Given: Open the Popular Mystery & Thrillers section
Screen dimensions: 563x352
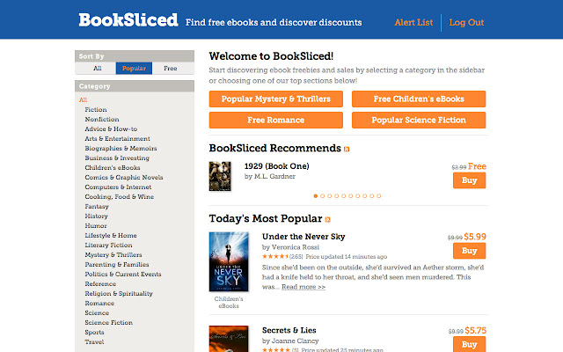Looking at the screenshot, I should pos(274,99).
